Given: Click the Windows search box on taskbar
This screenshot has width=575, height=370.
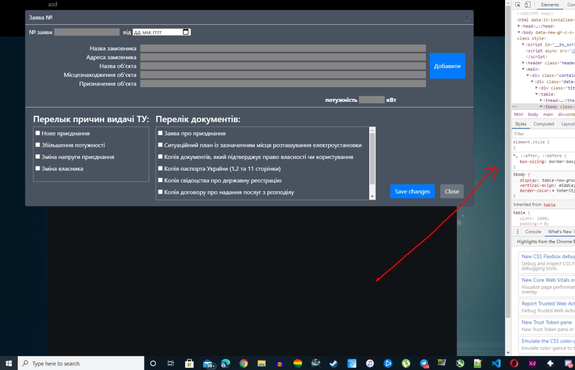Looking at the screenshot, I should click(81, 363).
